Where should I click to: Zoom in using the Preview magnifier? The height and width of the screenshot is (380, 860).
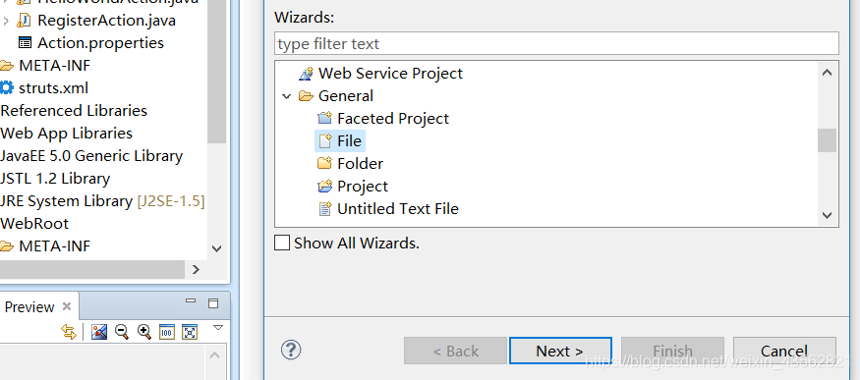144,332
